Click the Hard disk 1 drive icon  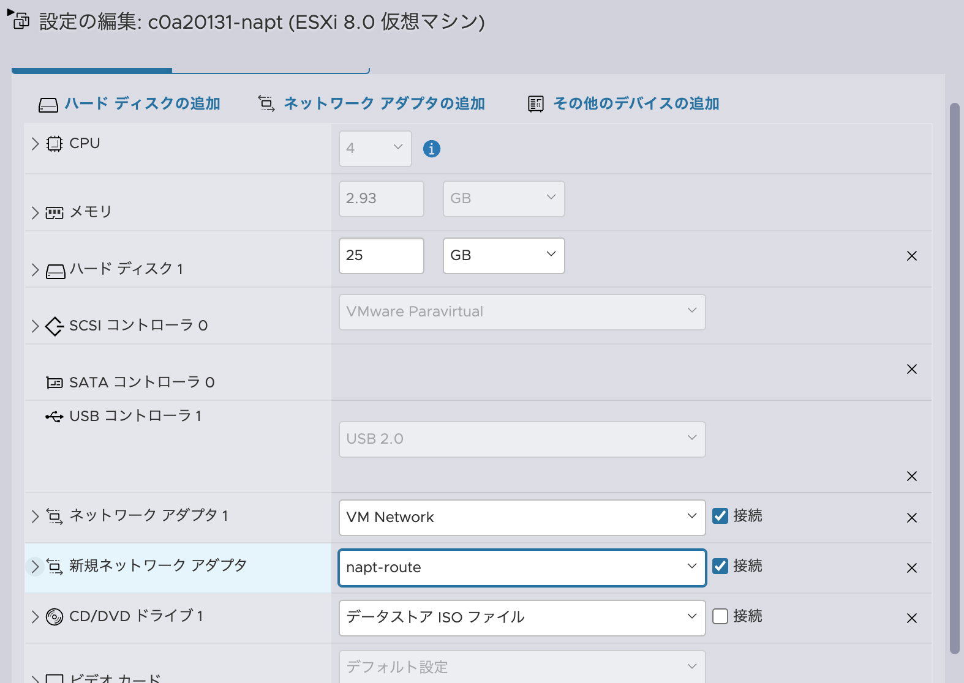56,271
